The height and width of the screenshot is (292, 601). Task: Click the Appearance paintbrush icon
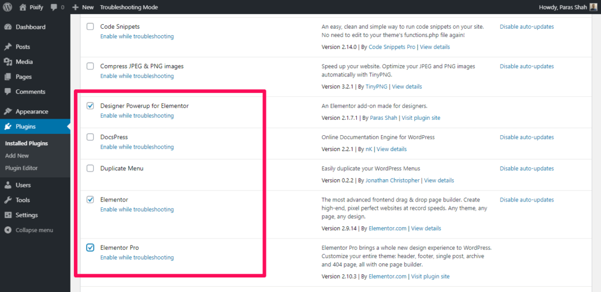pos(8,112)
